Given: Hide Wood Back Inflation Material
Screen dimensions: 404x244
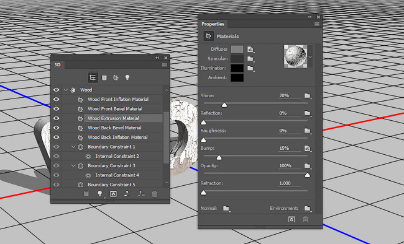Looking at the screenshot, I should point(56,137).
